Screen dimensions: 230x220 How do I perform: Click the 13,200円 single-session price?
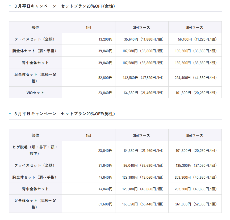coord(105,39)
